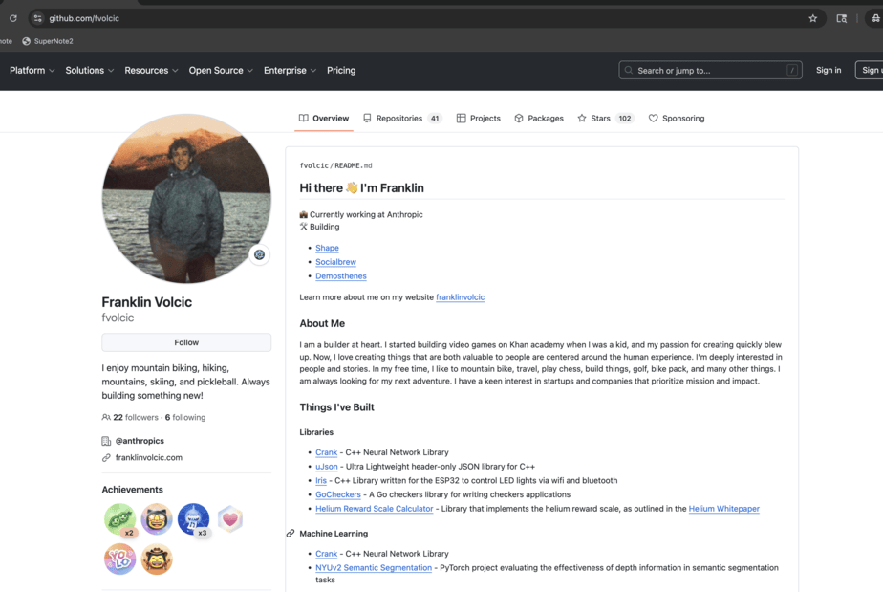883x592 pixels.
Task: Click the status badge on Franklin's avatar
Action: [259, 255]
